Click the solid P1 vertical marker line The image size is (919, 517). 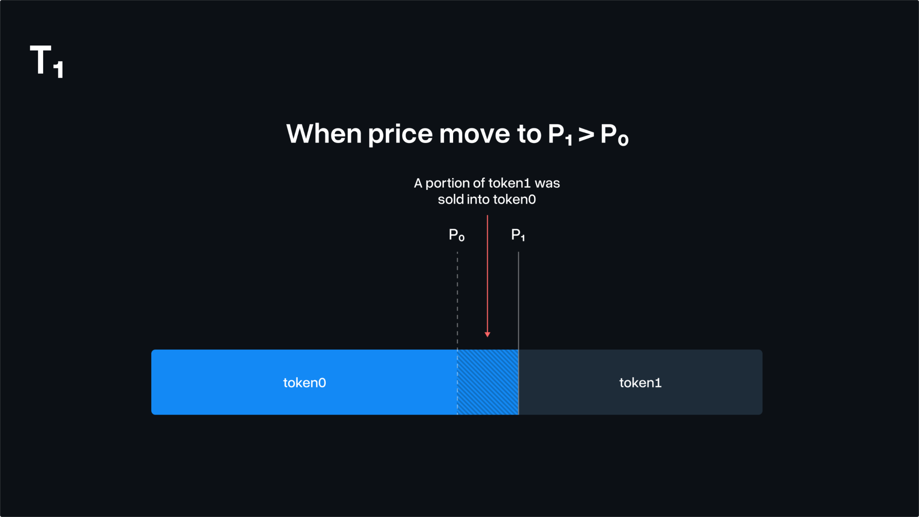coord(518,333)
